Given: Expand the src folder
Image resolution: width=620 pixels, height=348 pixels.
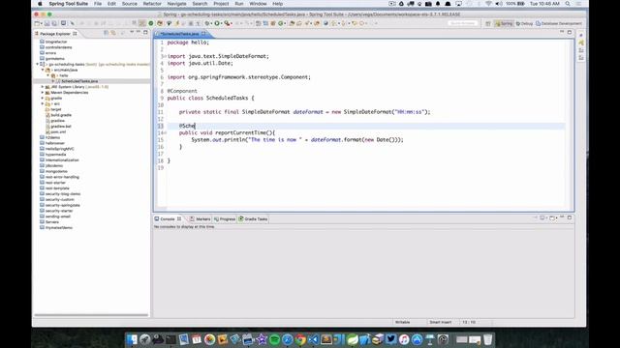Looking at the screenshot, I should tap(43, 103).
